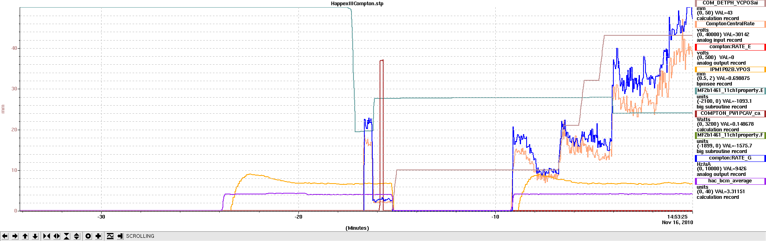Screen dimensions: 766x241
Task: Click the graph waveform refresh icon
Action: [110, 236]
